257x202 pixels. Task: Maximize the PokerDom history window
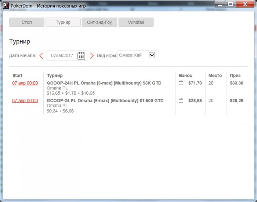230,4
